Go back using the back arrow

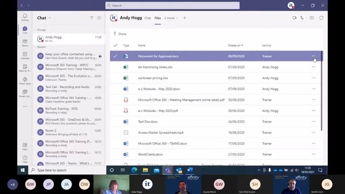pyautogui.click(x=22, y=5)
